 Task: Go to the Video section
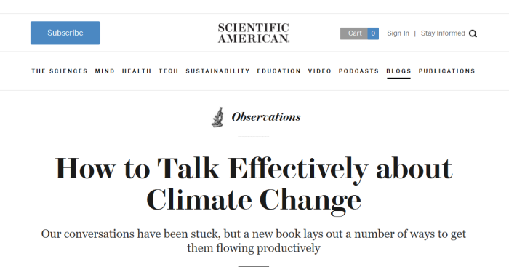(320, 71)
